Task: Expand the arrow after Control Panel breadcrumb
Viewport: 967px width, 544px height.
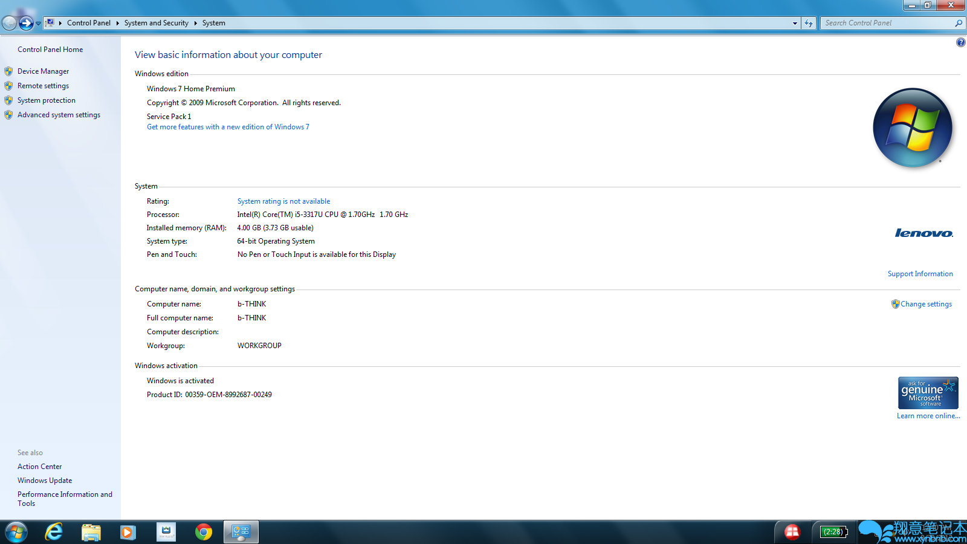Action: (x=117, y=23)
